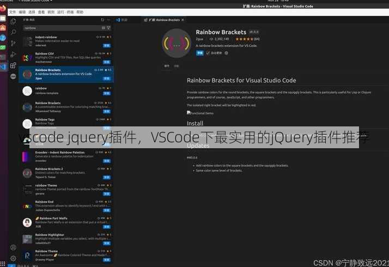Viewport: 389px width, 267px height.
Task: Close the Rainbow Brackets editor tab
Action: tap(183, 20)
